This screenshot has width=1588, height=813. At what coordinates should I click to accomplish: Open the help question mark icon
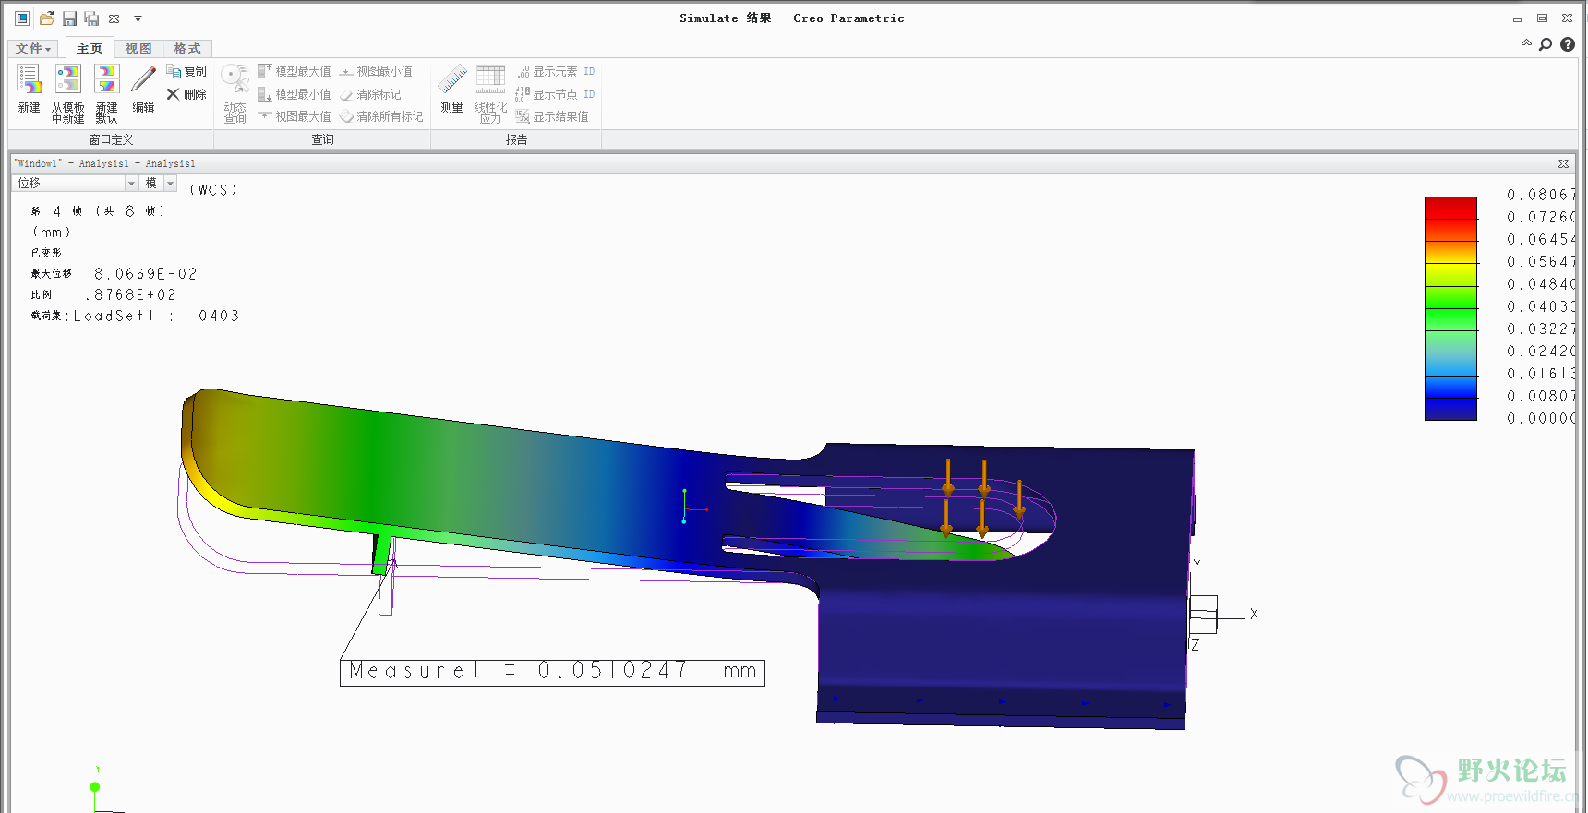1568,44
